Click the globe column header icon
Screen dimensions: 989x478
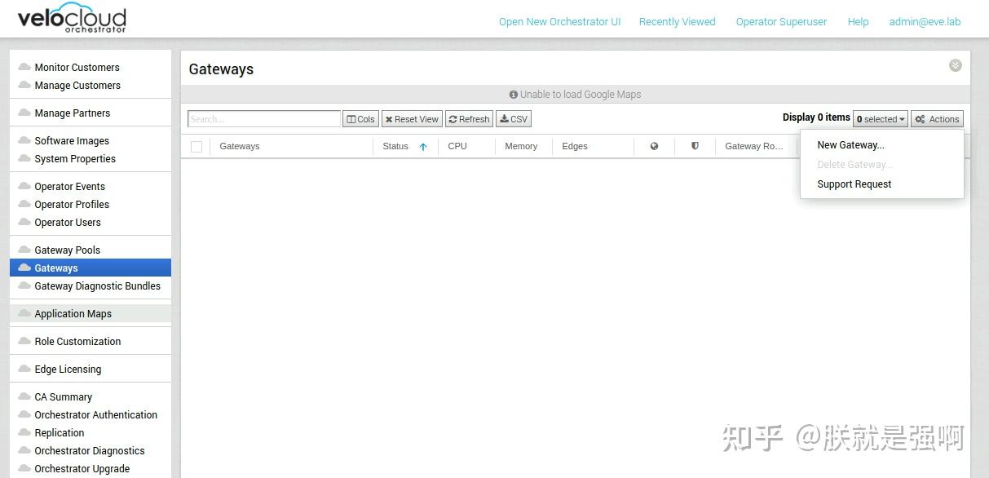point(654,146)
